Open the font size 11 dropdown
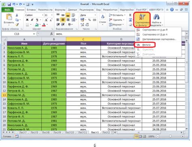Screen dimensions: 192x147 click(52, 15)
